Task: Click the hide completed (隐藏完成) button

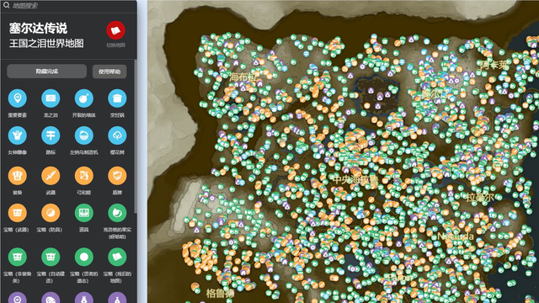Action: click(47, 72)
